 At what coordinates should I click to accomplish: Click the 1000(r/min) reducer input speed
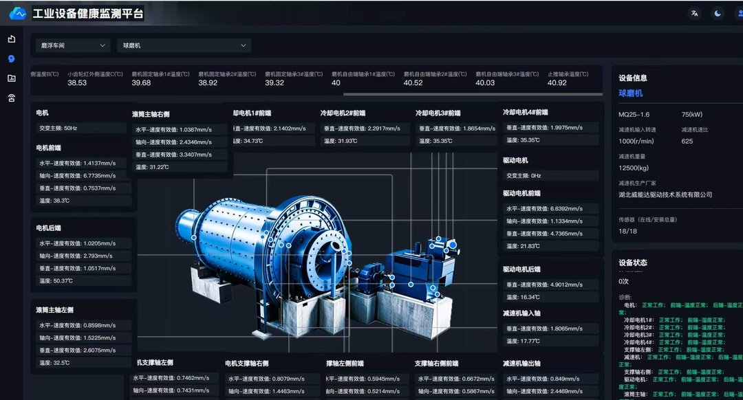(636, 141)
